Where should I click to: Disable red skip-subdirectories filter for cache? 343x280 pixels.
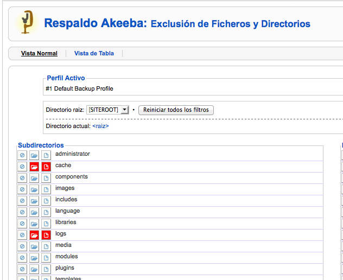point(34,167)
